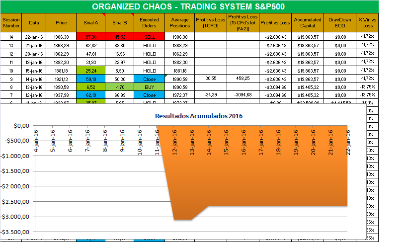Click the red Sinal A value 97,36

pyautogui.click(x=91, y=37)
